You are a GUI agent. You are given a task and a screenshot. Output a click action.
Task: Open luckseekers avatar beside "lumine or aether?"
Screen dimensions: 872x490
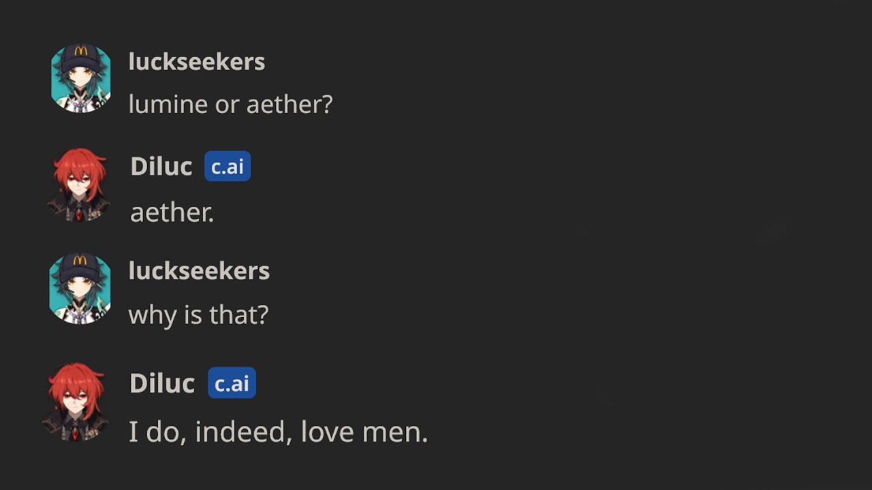81,78
